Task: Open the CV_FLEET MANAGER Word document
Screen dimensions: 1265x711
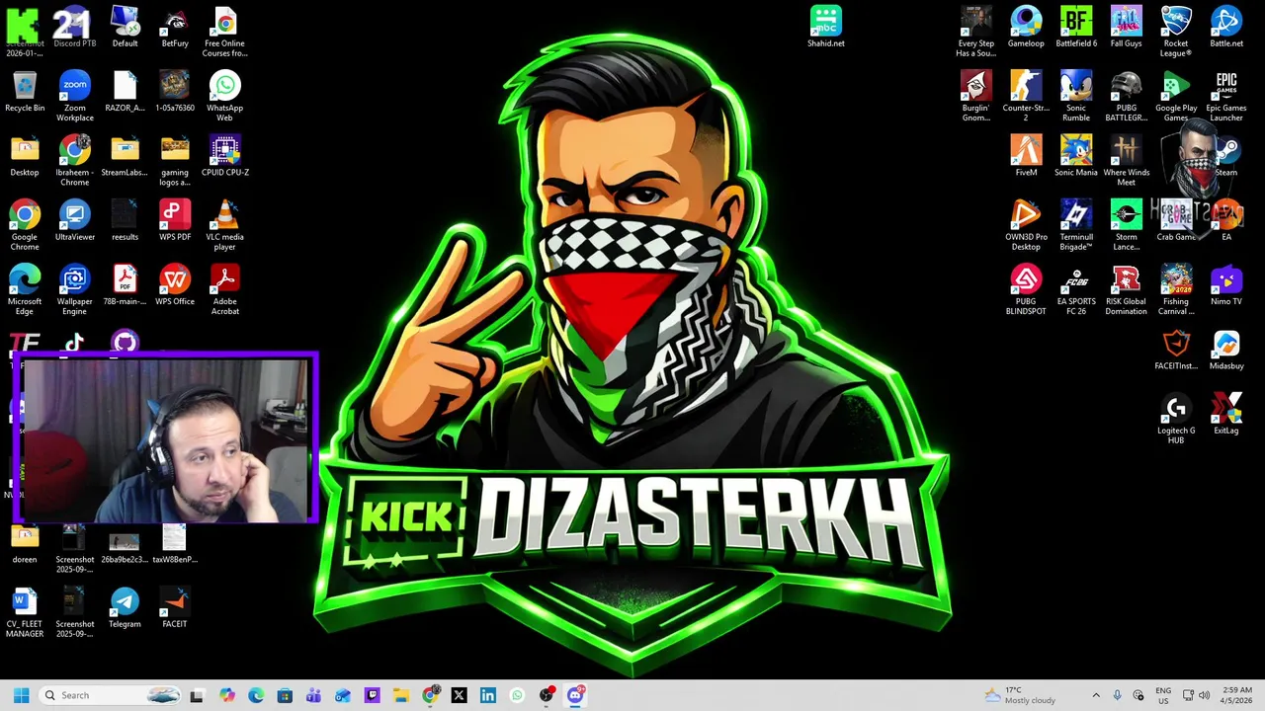Action: 25,612
